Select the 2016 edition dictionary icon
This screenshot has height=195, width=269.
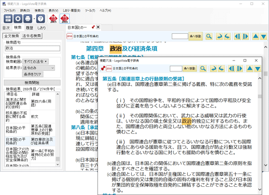[65, 19]
